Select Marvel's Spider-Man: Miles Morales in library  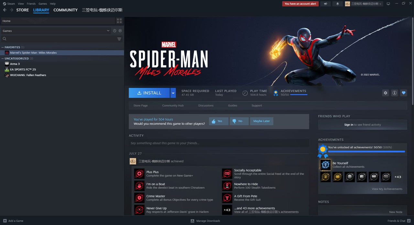(62, 53)
